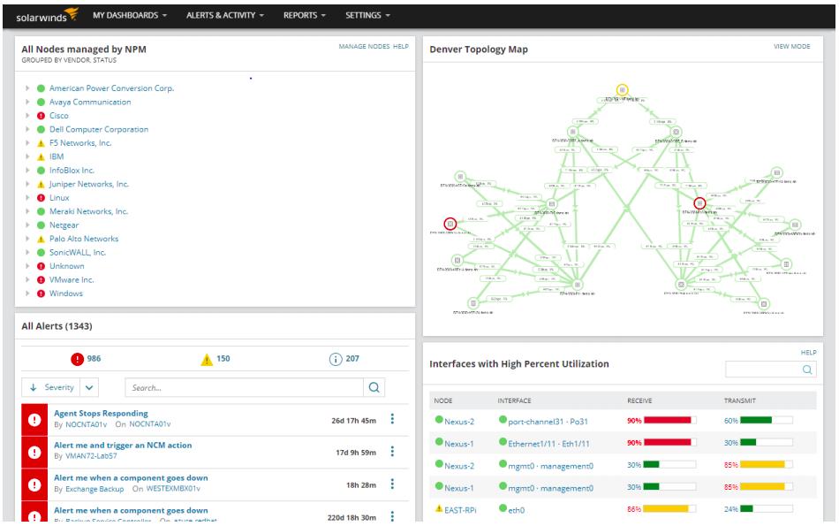Click the Manage Nodes link

coord(364,47)
